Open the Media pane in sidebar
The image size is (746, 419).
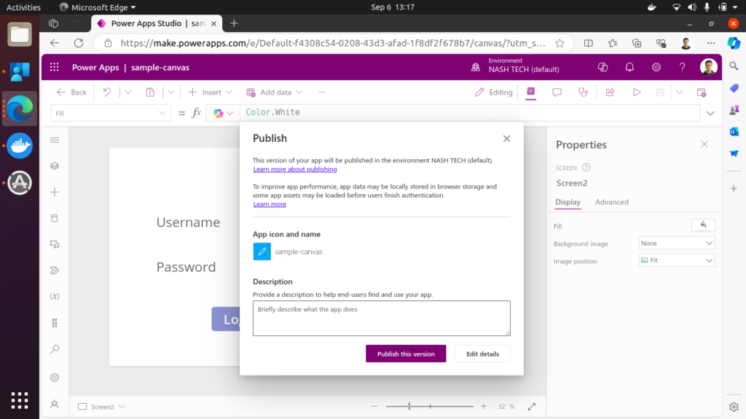(55, 244)
